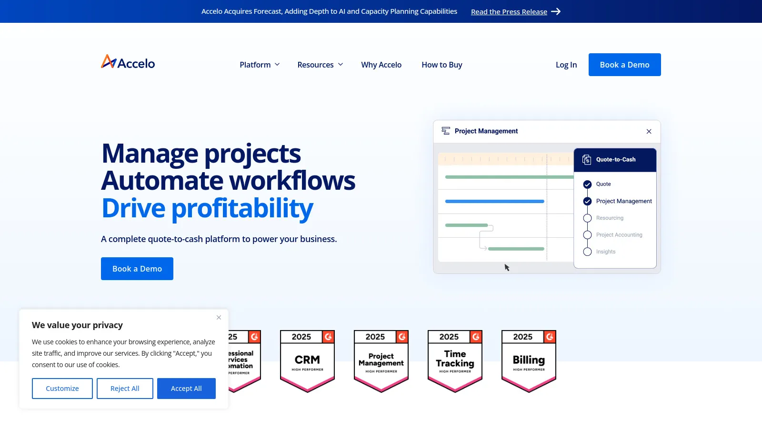Click the Accelo logo icon
This screenshot has width=762, height=428.
point(108,61)
